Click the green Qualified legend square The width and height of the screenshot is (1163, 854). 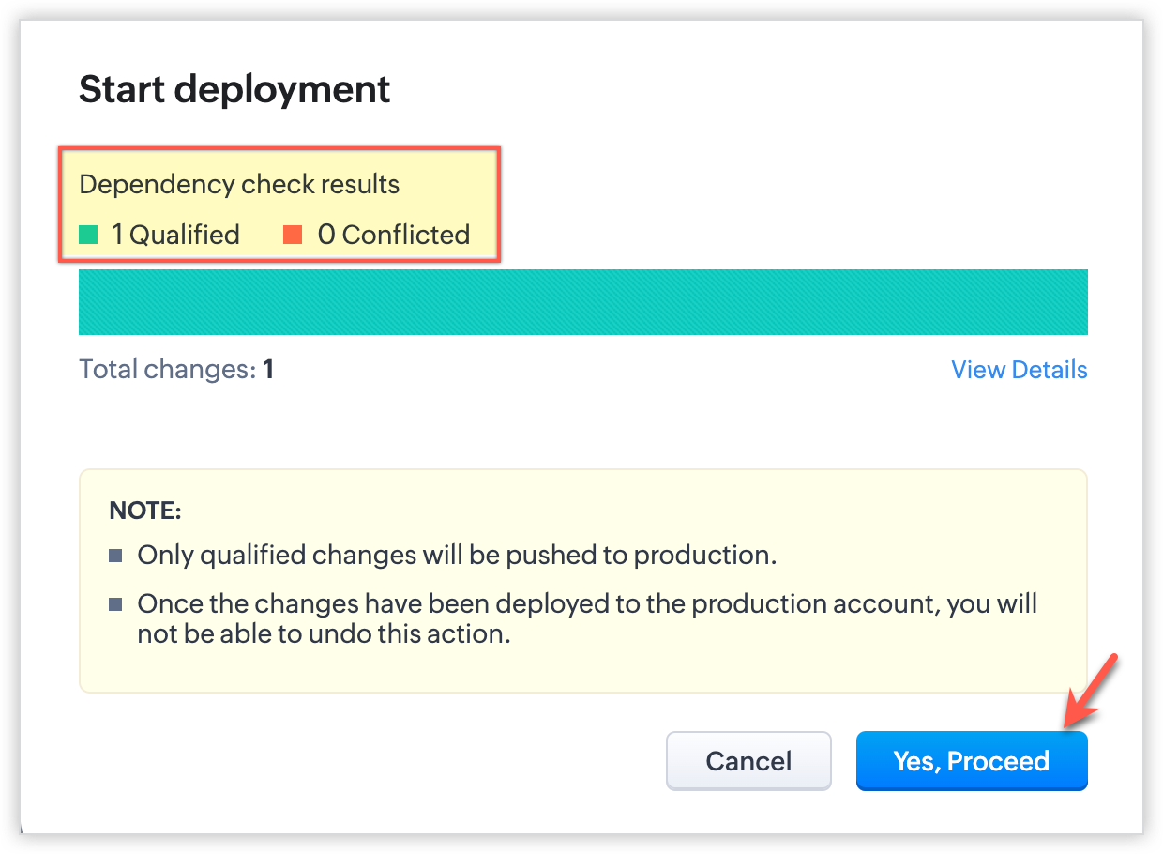88,235
